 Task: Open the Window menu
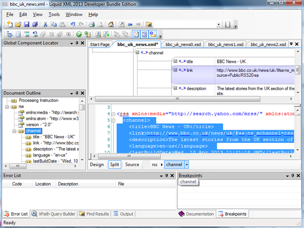point(74,14)
